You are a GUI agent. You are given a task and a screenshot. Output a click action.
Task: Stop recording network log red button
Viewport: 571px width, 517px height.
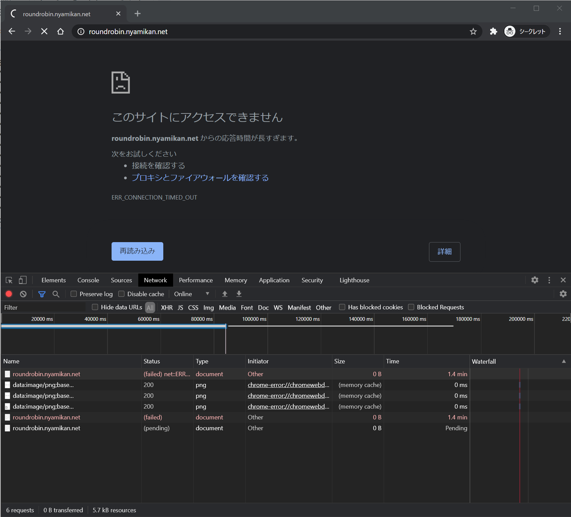click(x=9, y=294)
